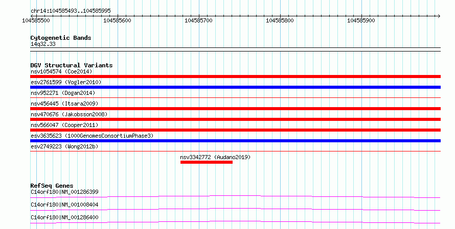Click the red bar under nsv456445
The image size is (455, 229).
coord(235,109)
